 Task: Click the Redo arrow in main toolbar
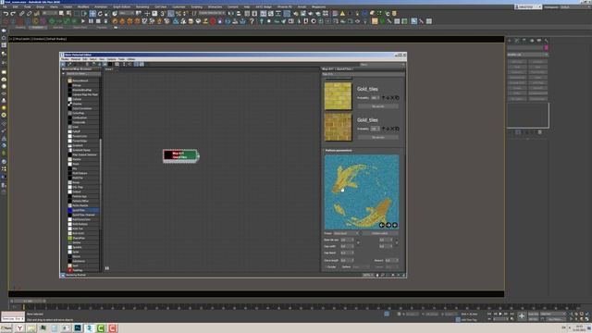13,14
